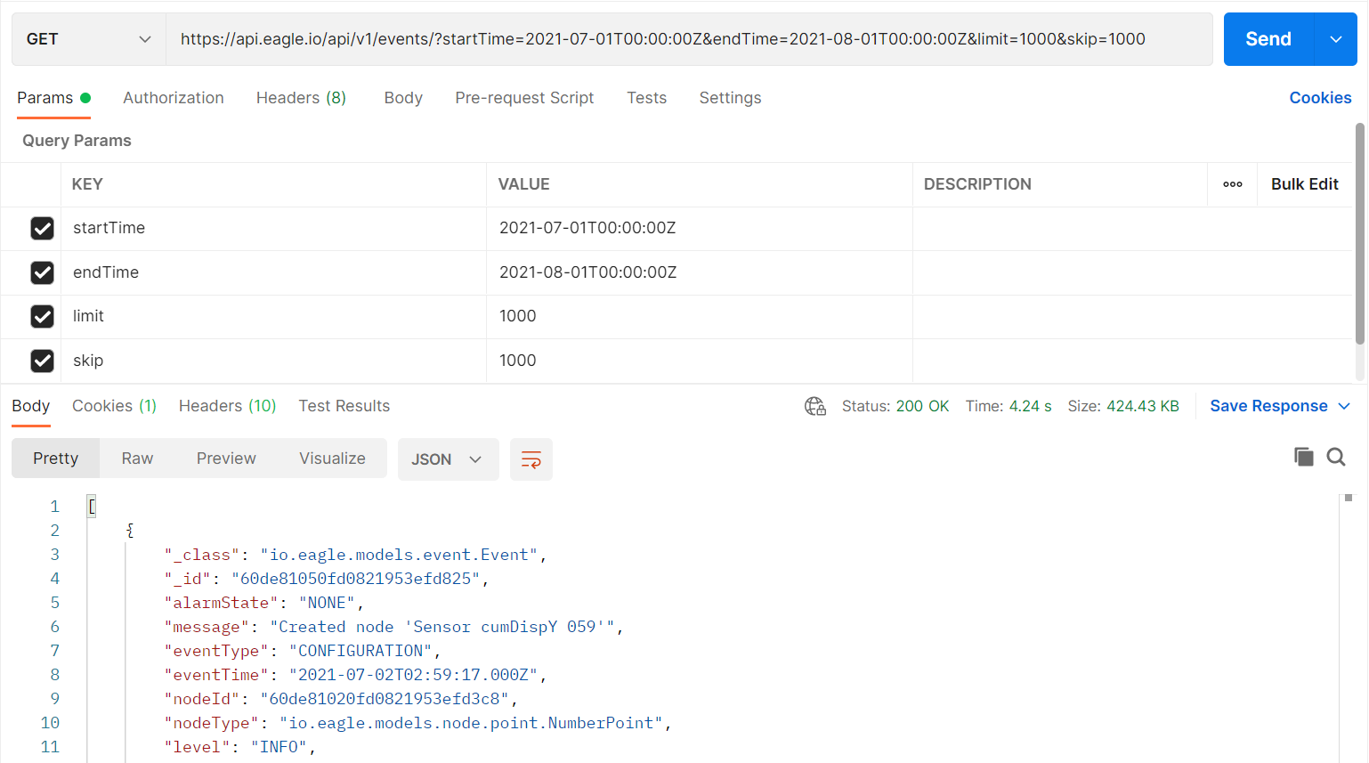This screenshot has height=763, width=1369.
Task: Open the Cookies manager
Action: 1320,98
